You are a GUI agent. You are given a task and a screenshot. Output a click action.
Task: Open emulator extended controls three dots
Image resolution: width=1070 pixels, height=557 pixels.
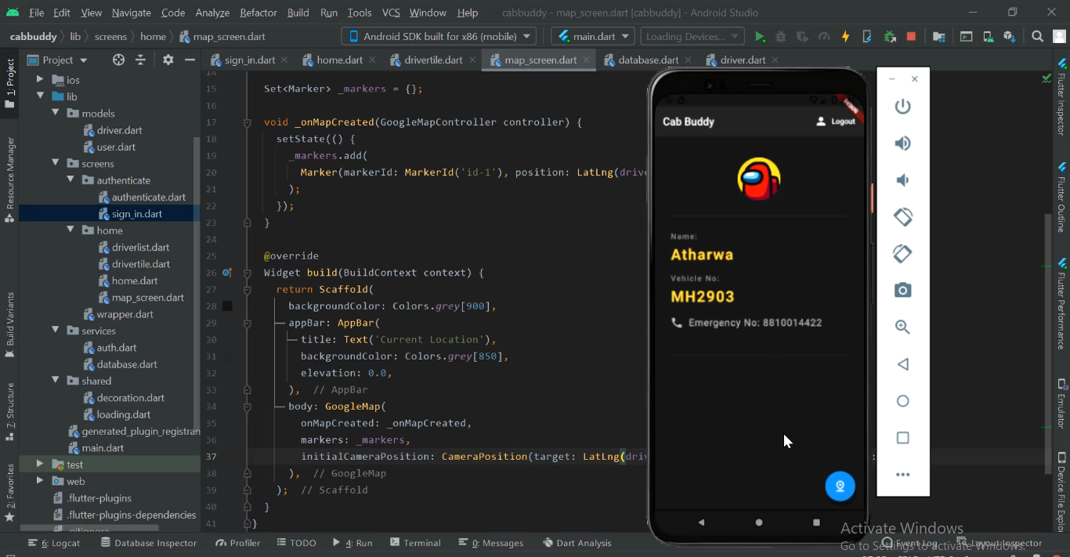[x=903, y=475]
